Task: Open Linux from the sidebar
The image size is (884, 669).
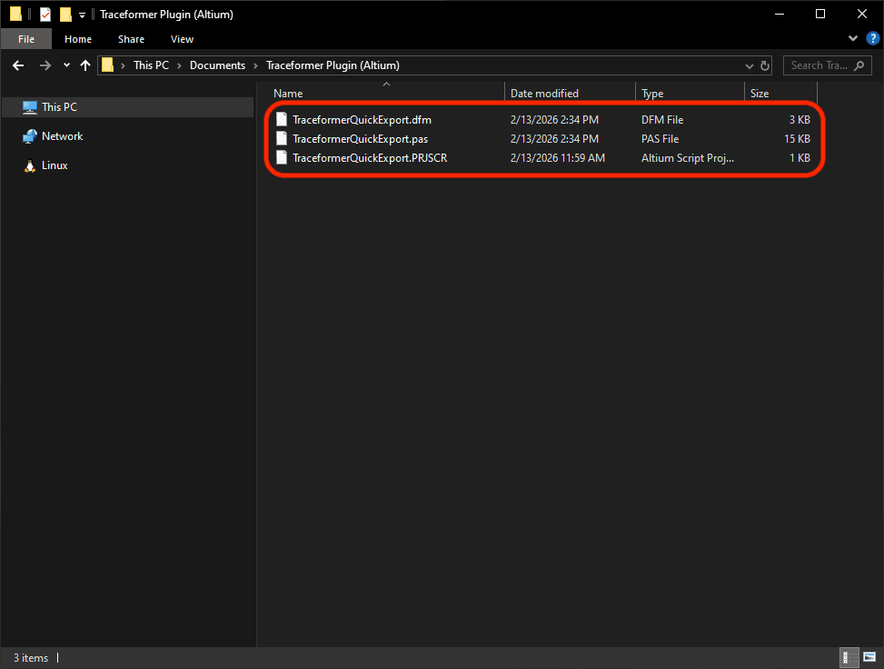Action: tap(56, 165)
